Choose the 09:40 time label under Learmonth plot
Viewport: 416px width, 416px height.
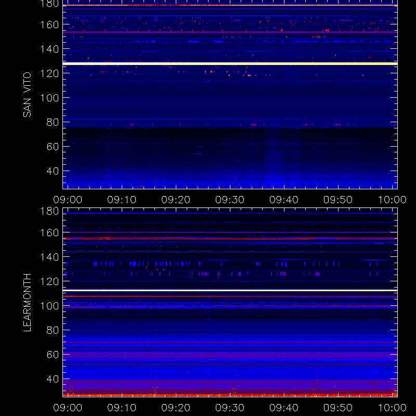click(284, 408)
